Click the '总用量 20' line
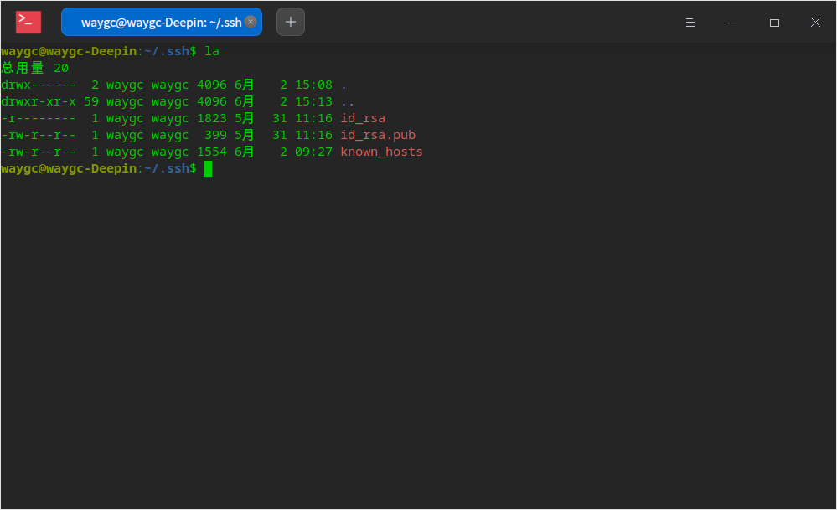This screenshot has width=837, height=510. click(x=34, y=68)
